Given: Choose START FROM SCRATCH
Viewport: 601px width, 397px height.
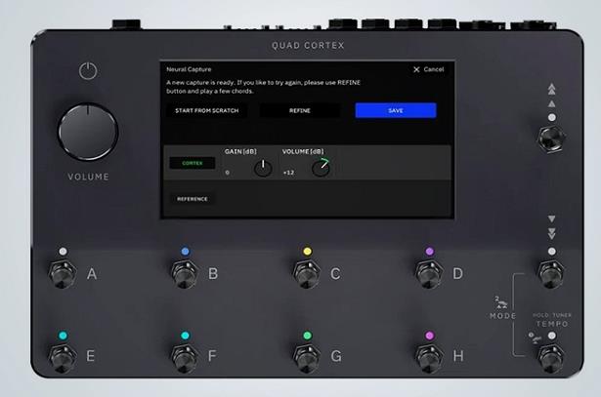Looking at the screenshot, I should click(206, 110).
